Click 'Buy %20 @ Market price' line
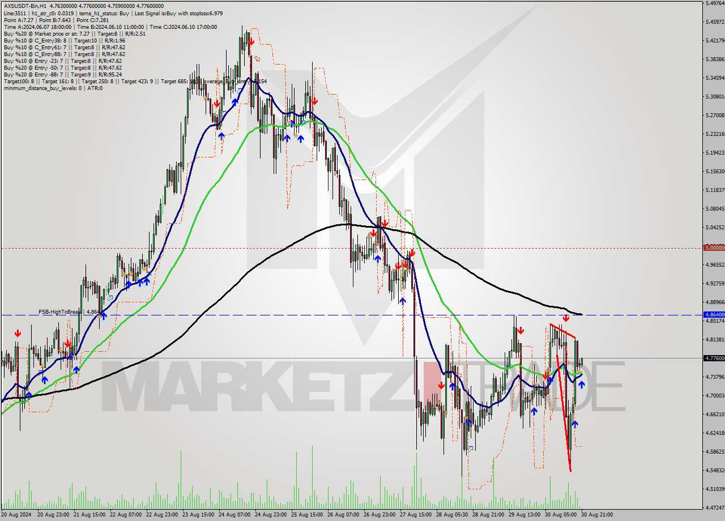The image size is (725, 521). coord(74,33)
